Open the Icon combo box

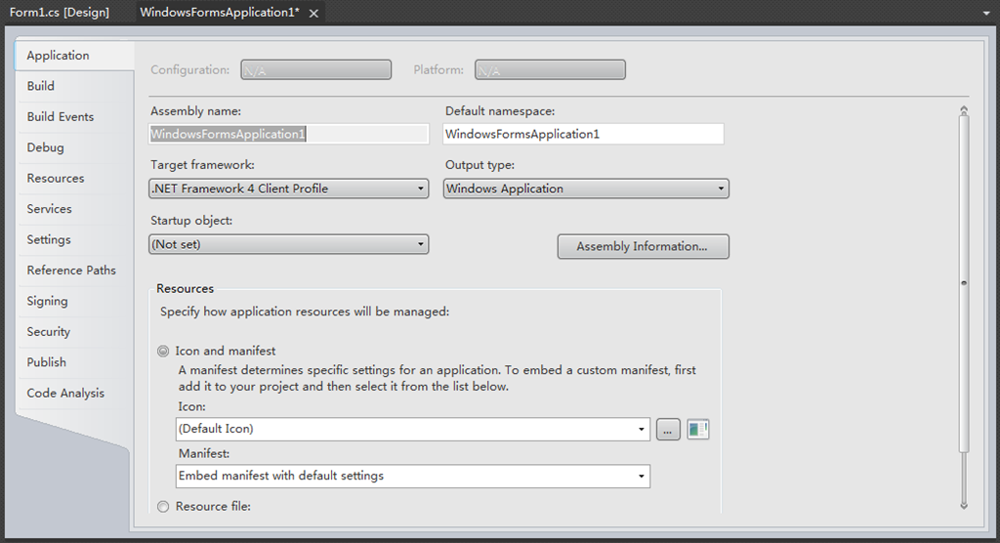(413, 429)
